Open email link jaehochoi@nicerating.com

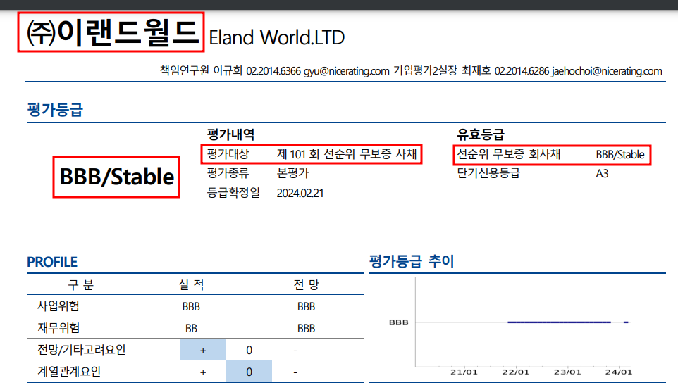607,71
